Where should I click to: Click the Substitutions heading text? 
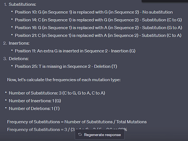(x=22, y=4)
